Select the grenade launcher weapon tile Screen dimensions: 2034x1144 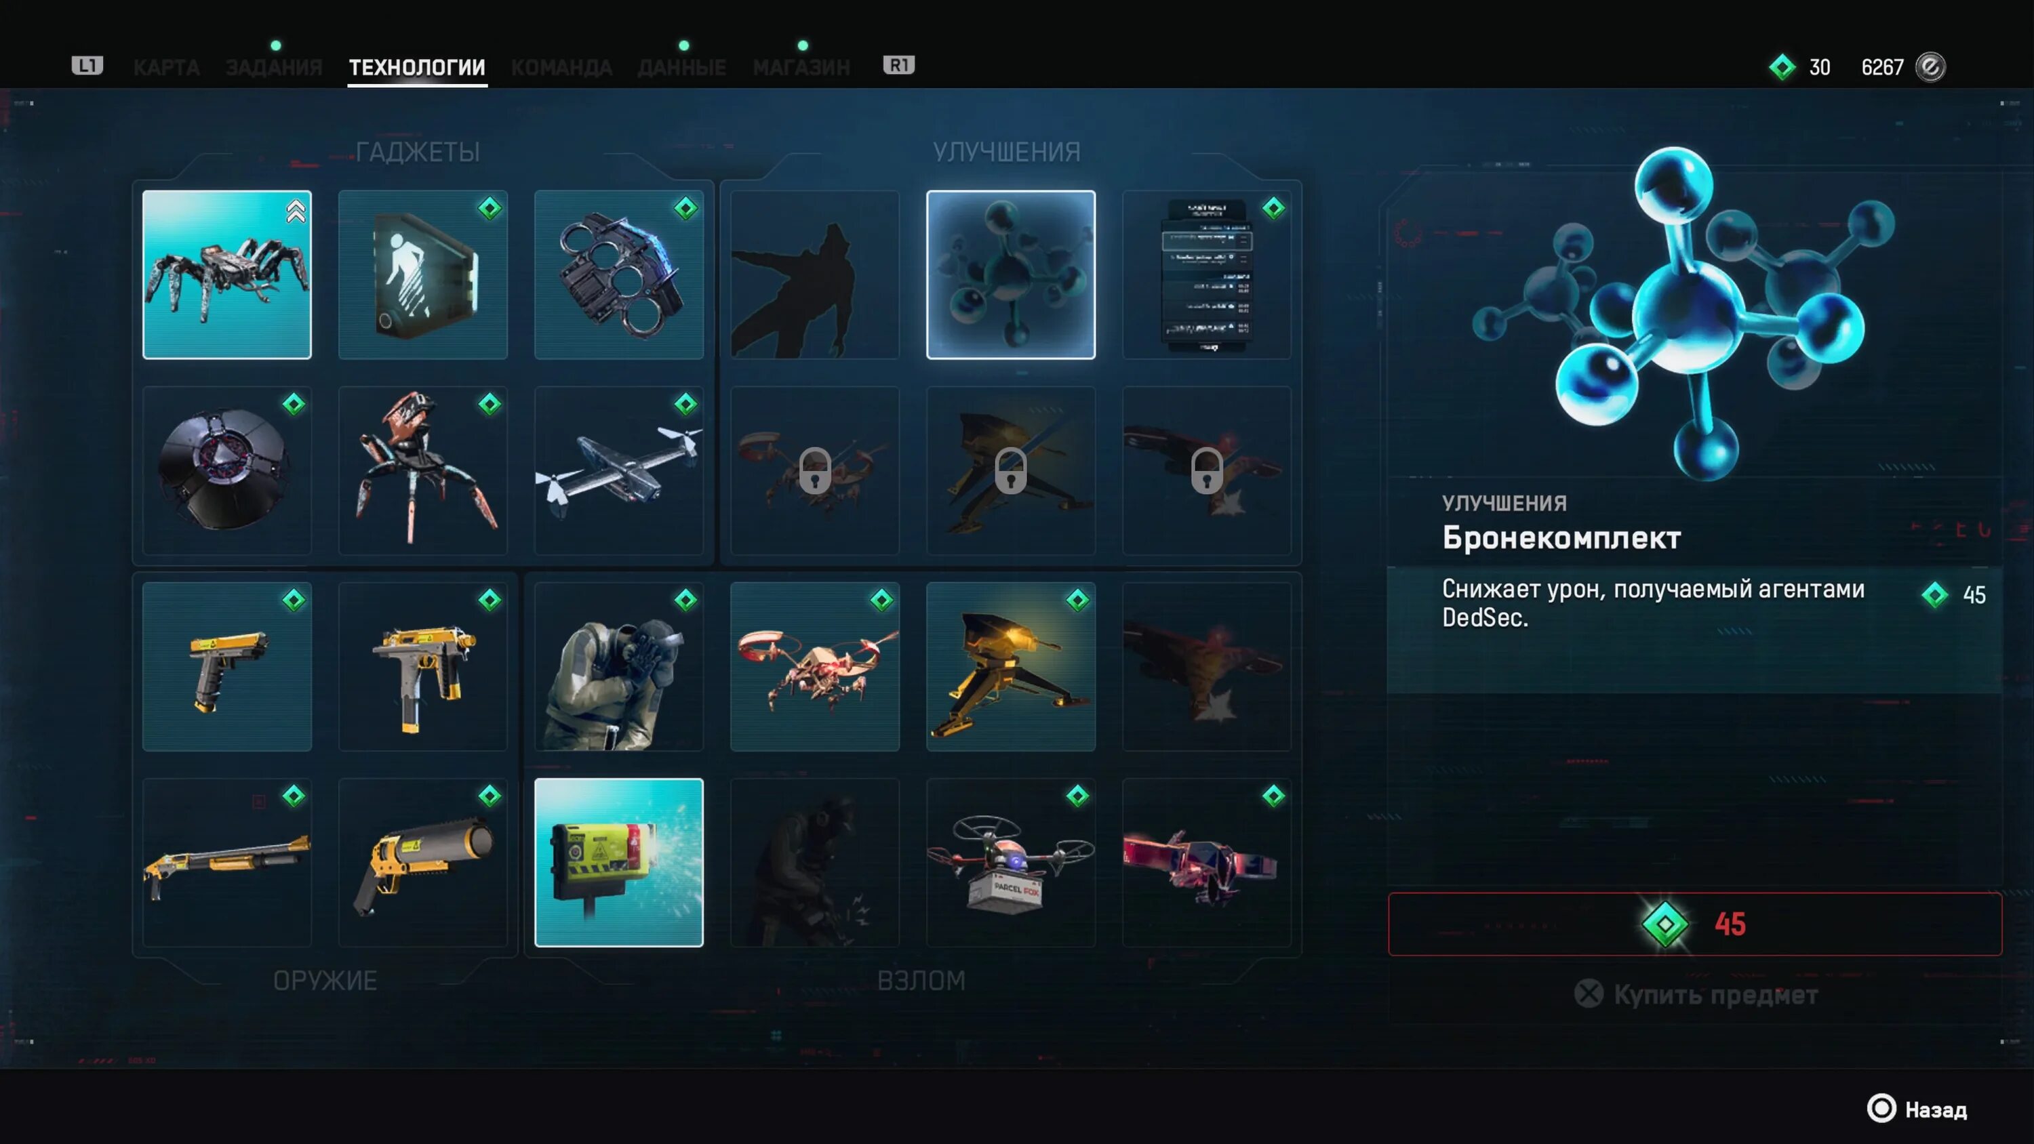click(x=422, y=862)
